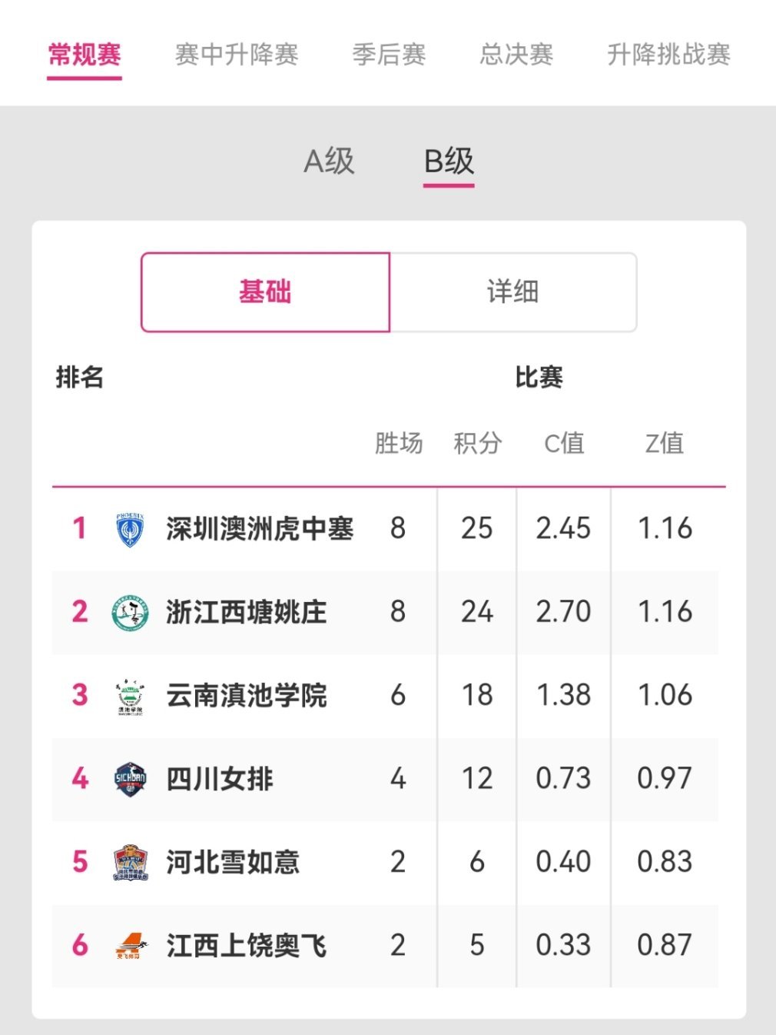Click the 积分 column header

click(477, 443)
